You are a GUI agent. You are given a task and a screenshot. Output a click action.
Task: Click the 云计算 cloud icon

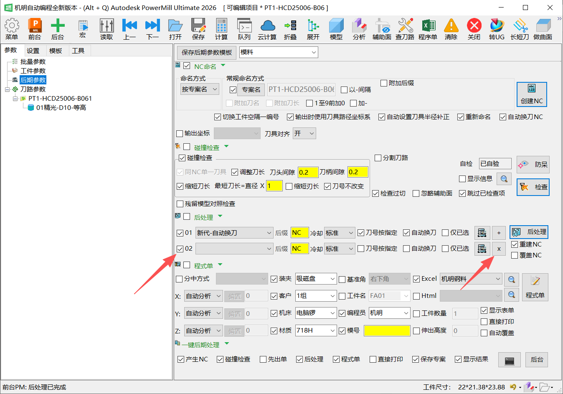coord(267,29)
